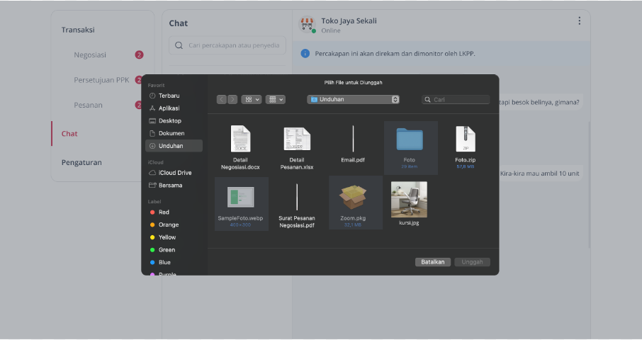Open the grouping options dropdown
Viewport: 642px width, 340px height.
[275, 99]
